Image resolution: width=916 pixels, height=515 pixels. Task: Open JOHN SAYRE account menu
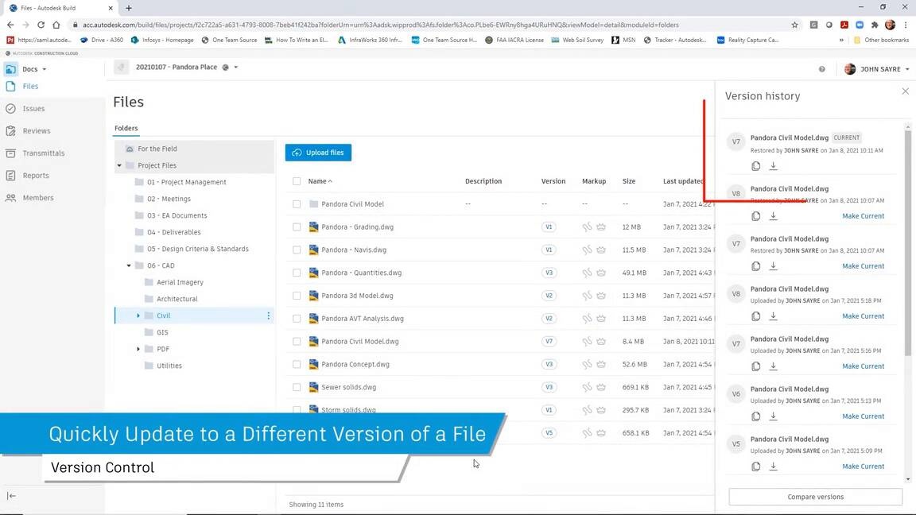[877, 69]
